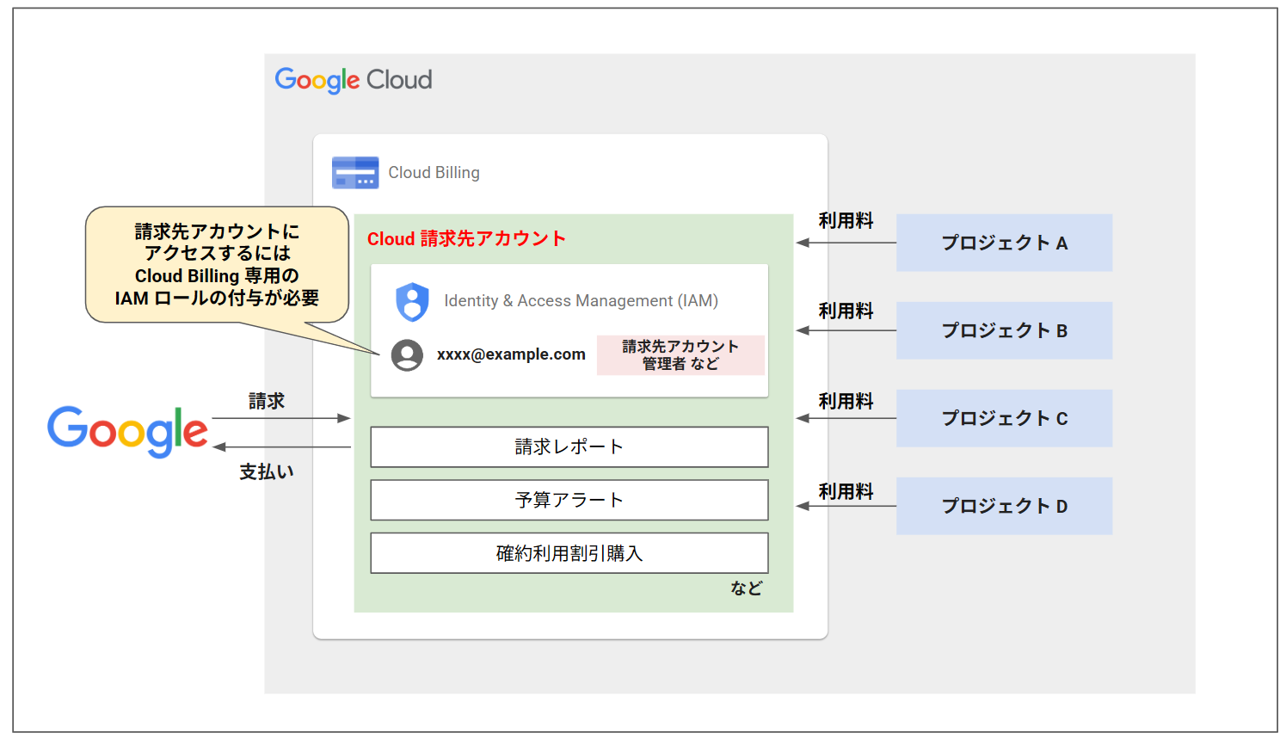Click 利用料 label next to プロジェクト A
Viewport: 1286px width, 739px height.
click(846, 221)
